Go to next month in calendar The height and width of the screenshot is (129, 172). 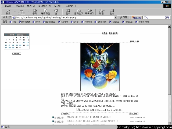point(27,35)
